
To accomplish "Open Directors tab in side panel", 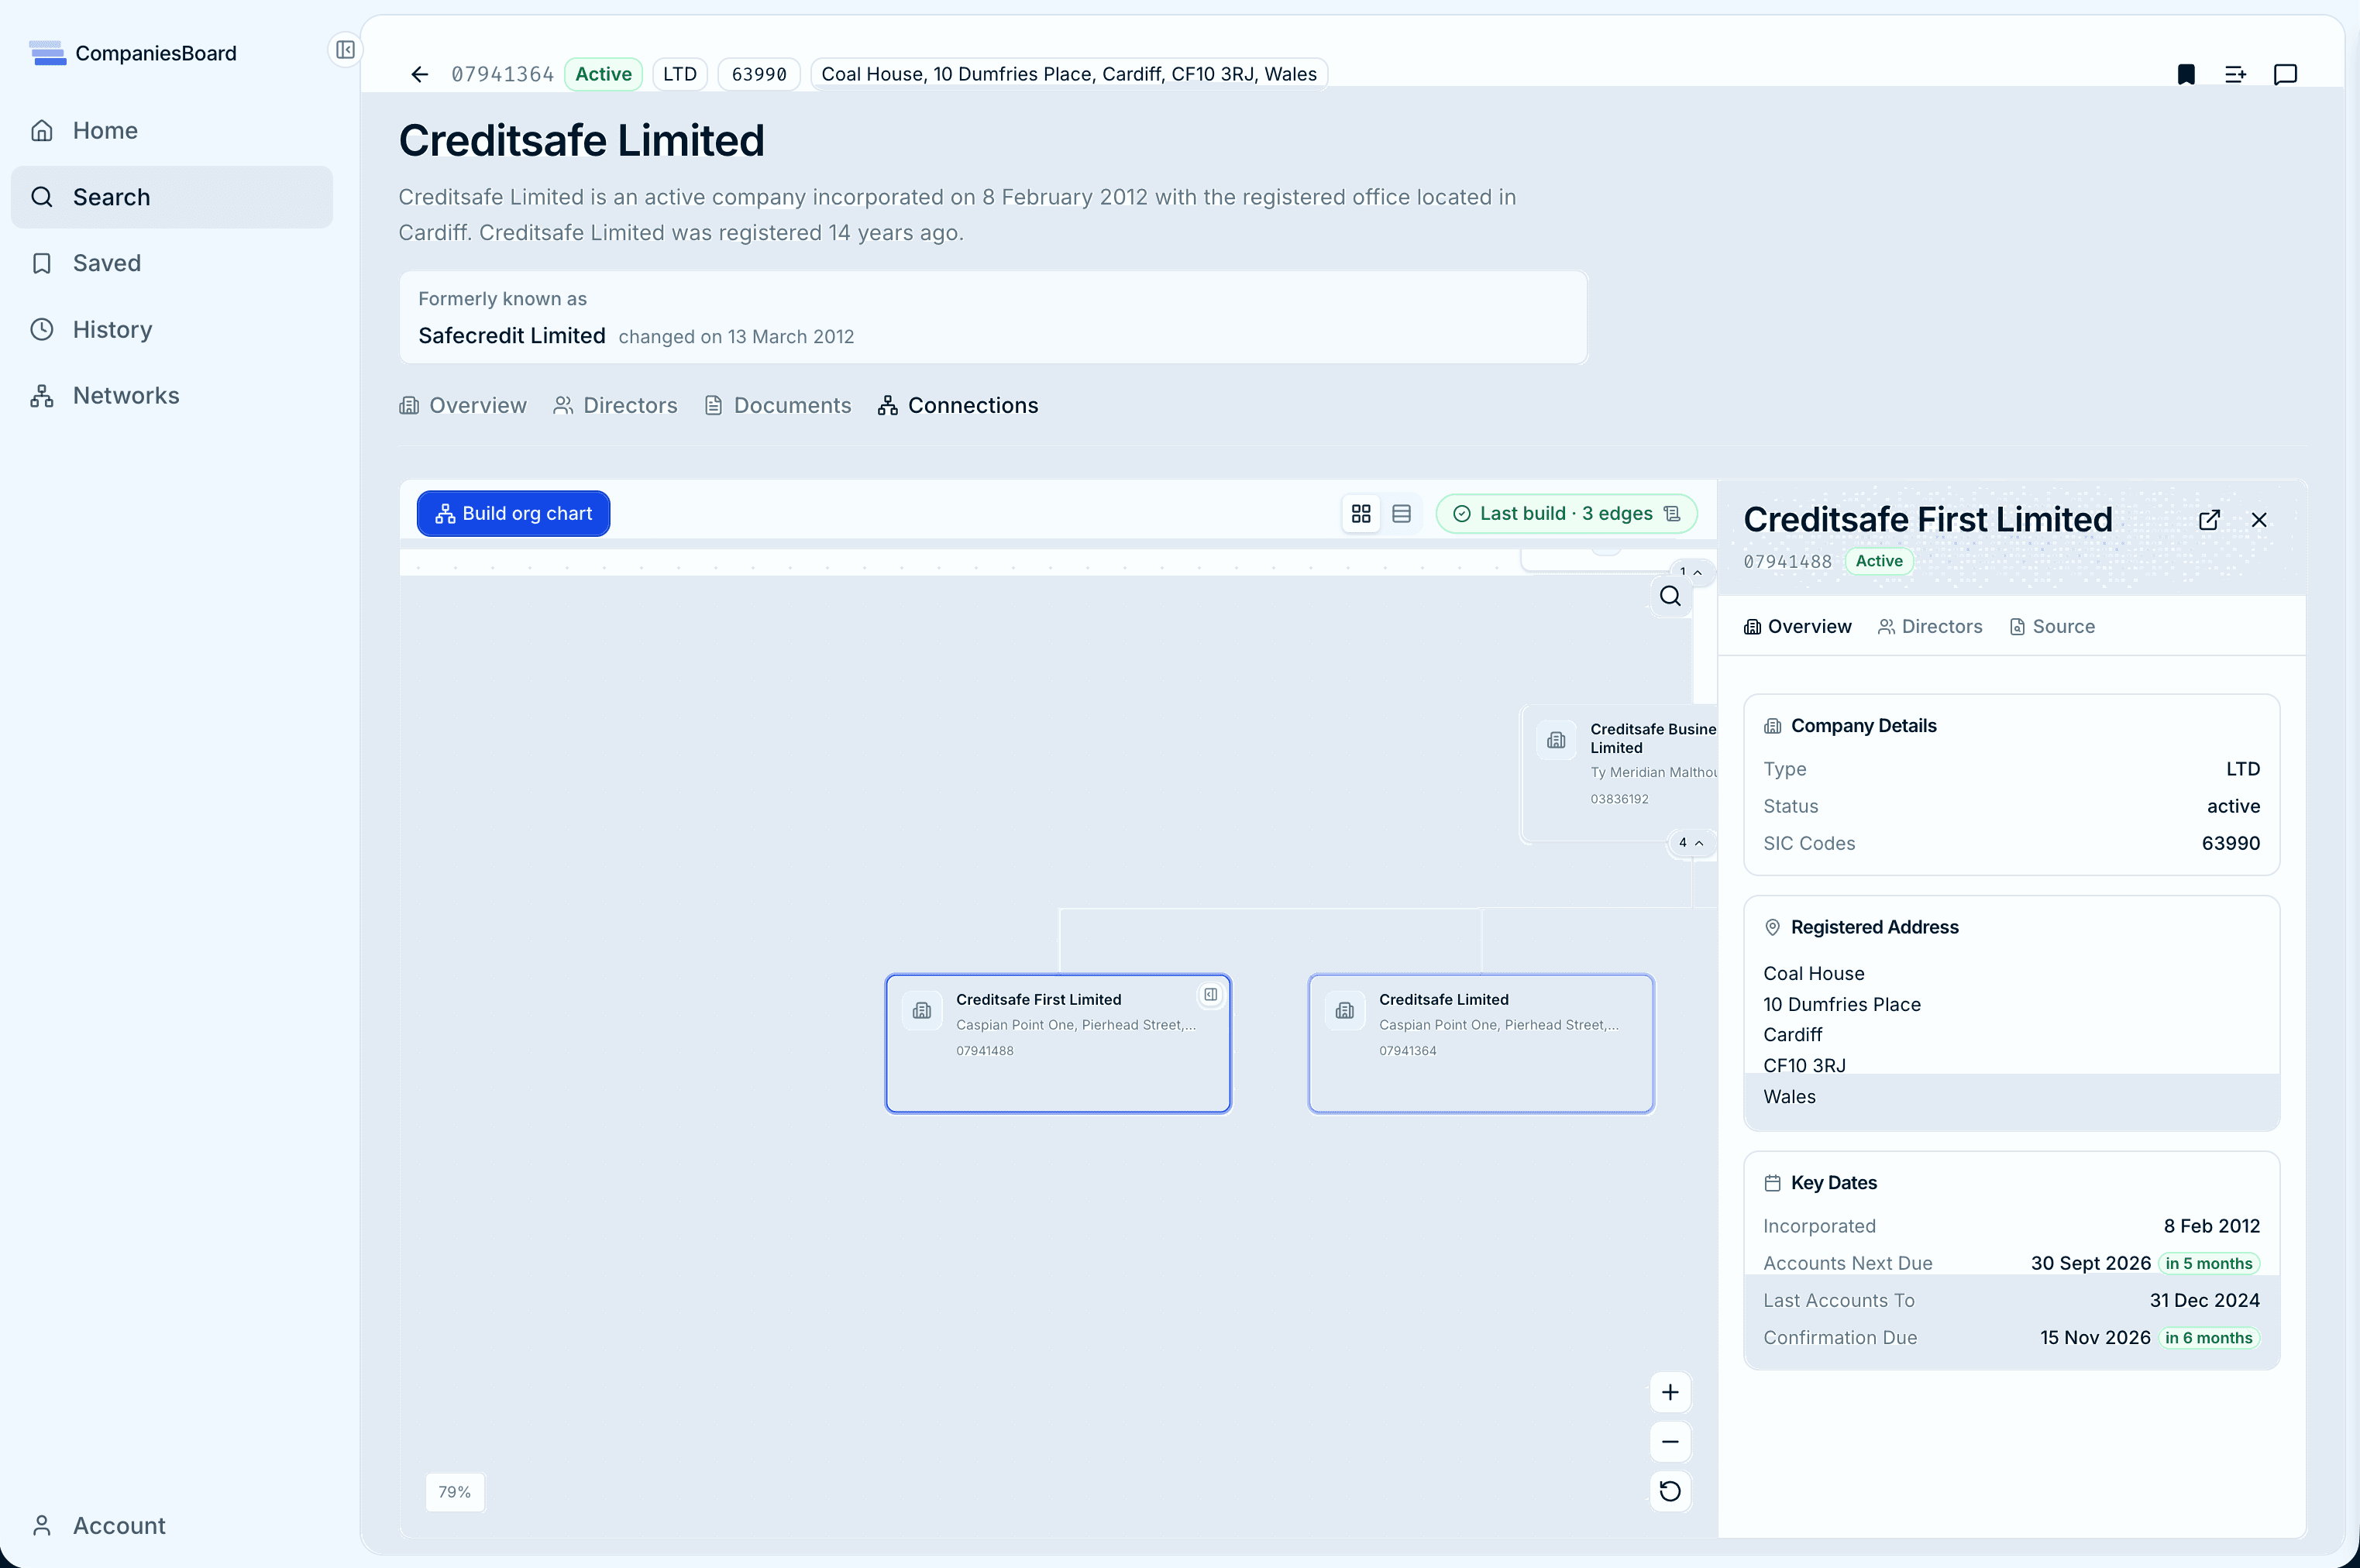I will tap(1930, 626).
